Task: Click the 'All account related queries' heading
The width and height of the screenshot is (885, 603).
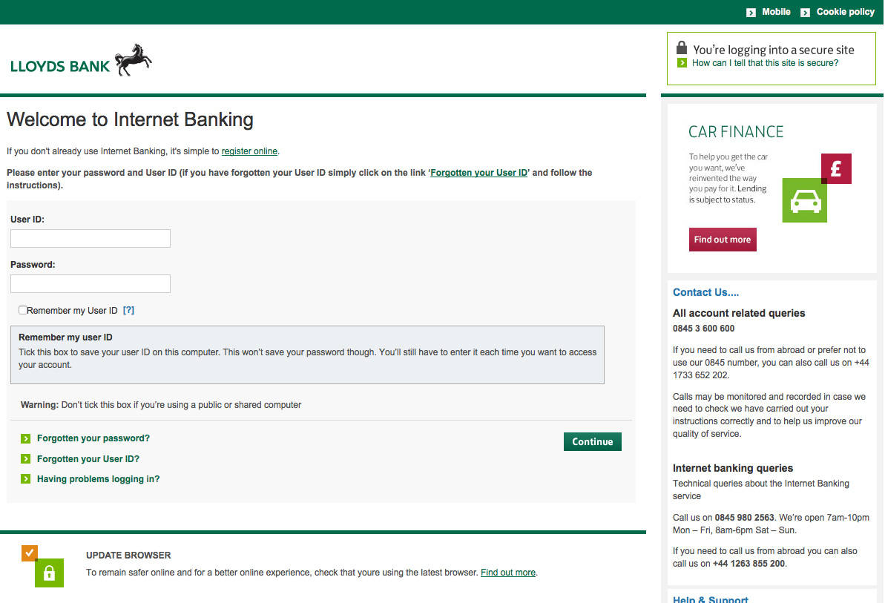Action: (x=739, y=313)
